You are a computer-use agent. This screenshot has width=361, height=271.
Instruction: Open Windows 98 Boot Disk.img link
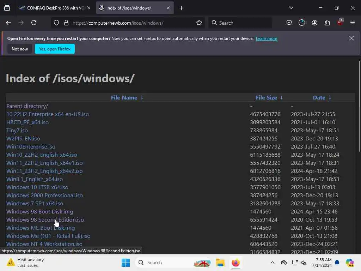coord(39,212)
